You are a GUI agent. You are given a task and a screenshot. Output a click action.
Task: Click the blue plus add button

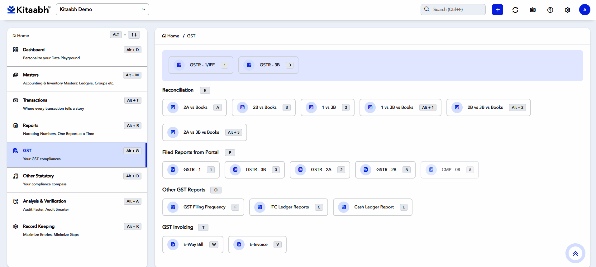tap(498, 10)
